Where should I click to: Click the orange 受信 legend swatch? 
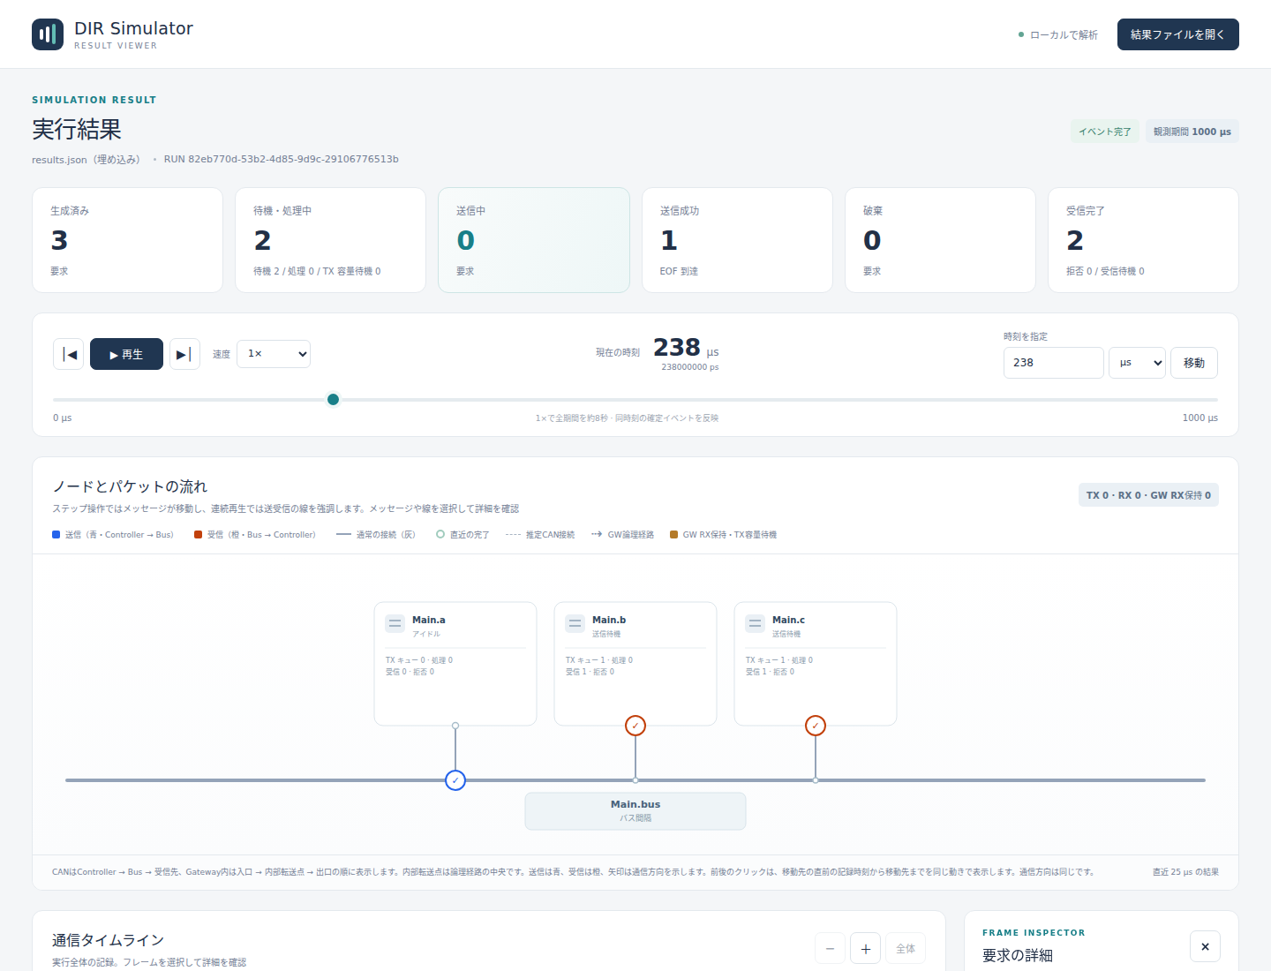click(x=199, y=535)
